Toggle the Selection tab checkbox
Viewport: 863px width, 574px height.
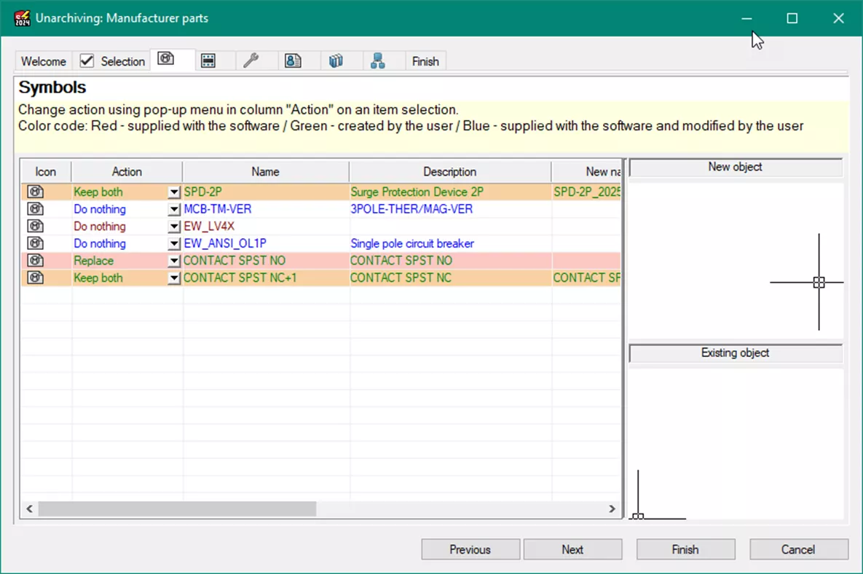85,60
